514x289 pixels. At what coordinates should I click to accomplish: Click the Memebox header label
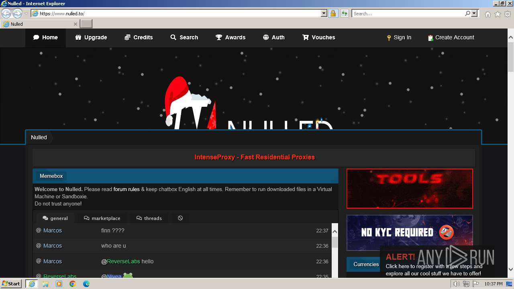[51, 176]
